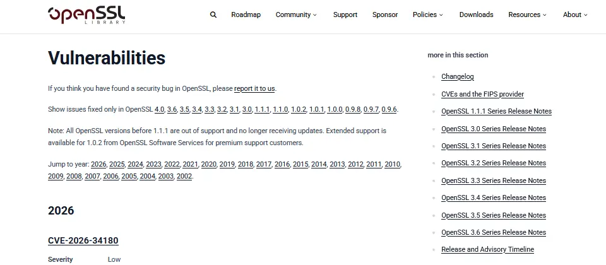
Task: Go to the Support page
Action: click(x=345, y=15)
